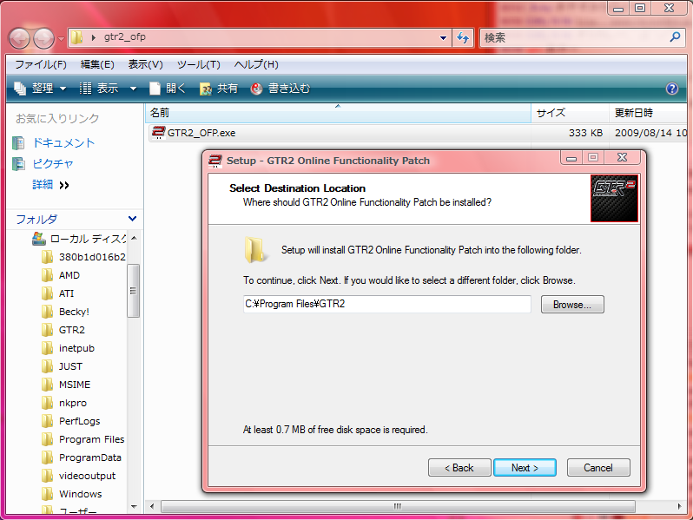Select videooutput folder in tree
693x520 pixels.
(x=87, y=476)
